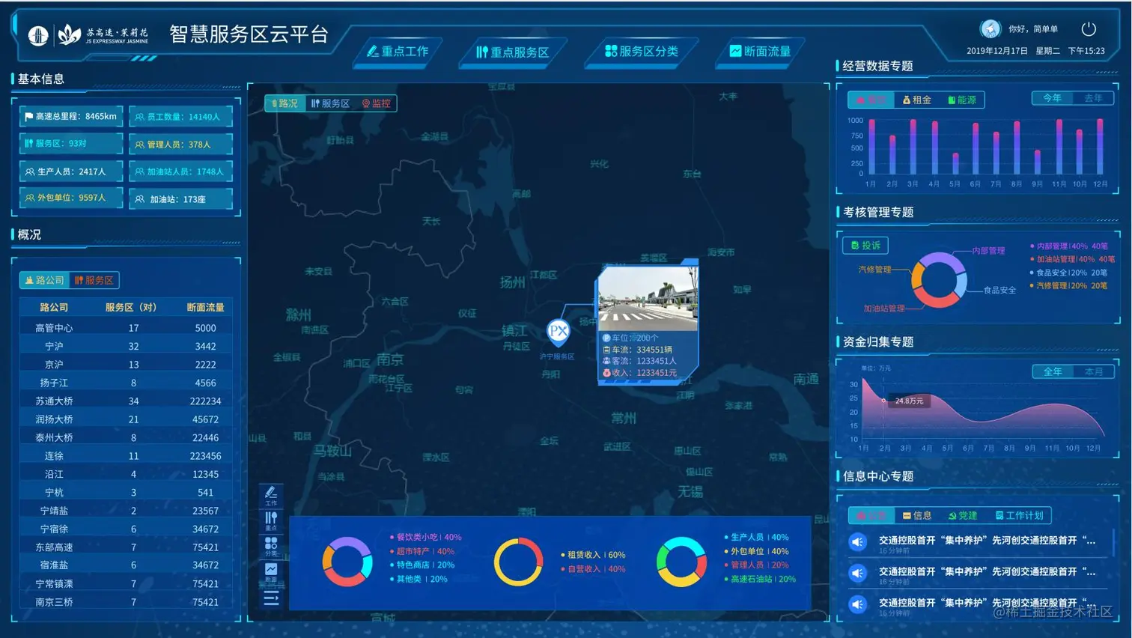Click the 加油站人员 1748人 info card
The height and width of the screenshot is (638, 1132).
point(181,171)
